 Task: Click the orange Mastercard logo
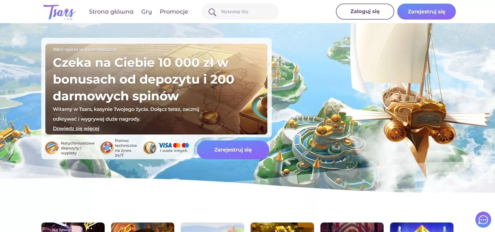[x=177, y=145]
